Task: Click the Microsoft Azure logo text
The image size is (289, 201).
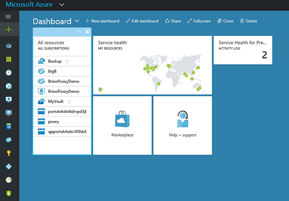Action: click(x=29, y=4)
